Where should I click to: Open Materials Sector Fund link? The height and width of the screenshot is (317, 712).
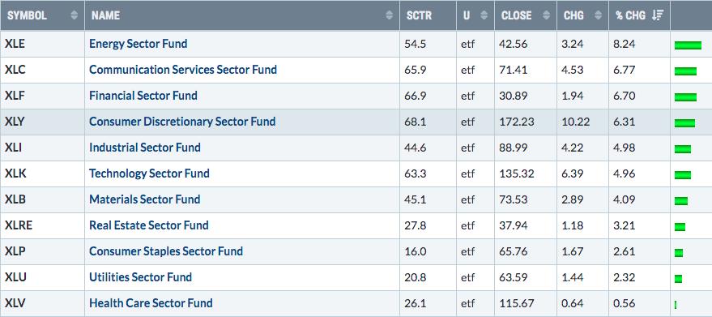[x=145, y=199]
